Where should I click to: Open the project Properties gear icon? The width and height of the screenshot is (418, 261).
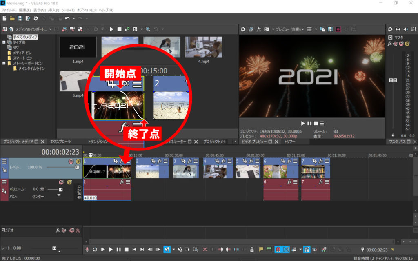pyautogui.click(x=36, y=18)
